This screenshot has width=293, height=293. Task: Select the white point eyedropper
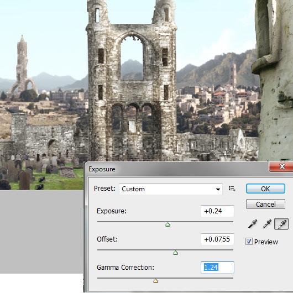click(281, 224)
